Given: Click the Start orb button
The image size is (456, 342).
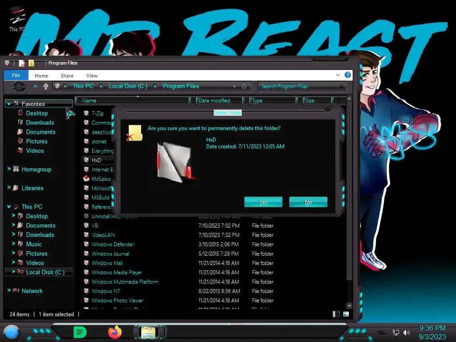Looking at the screenshot, I should 12,333.
